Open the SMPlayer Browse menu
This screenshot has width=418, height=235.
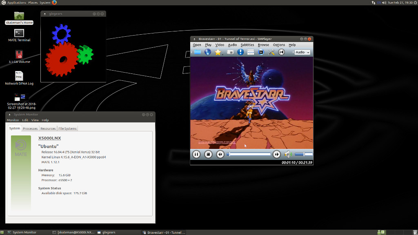coord(263,45)
